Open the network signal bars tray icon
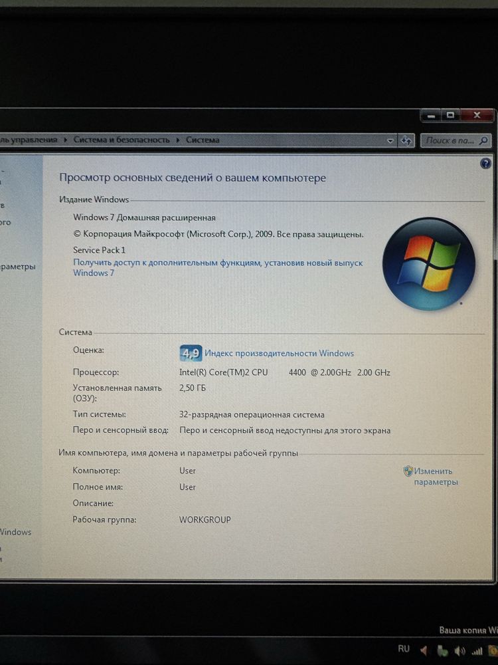Screen dimensions: 498x665 (x=477, y=650)
